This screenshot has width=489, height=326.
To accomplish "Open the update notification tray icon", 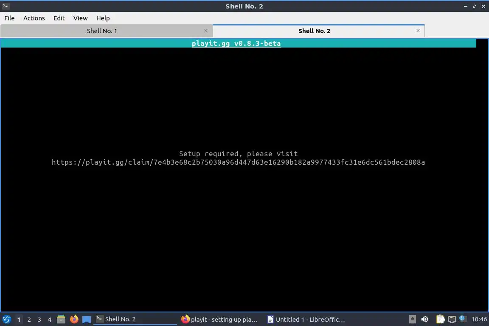I will (463, 318).
